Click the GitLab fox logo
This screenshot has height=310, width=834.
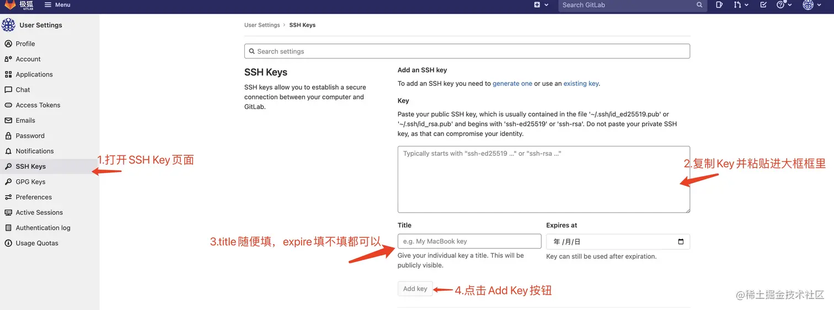10,4
